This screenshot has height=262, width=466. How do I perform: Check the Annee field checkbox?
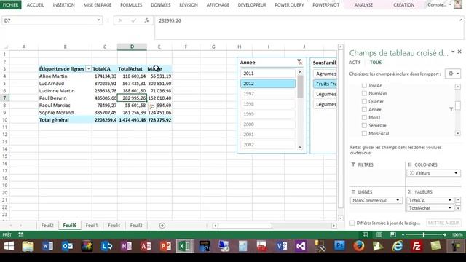pyautogui.click(x=364, y=109)
